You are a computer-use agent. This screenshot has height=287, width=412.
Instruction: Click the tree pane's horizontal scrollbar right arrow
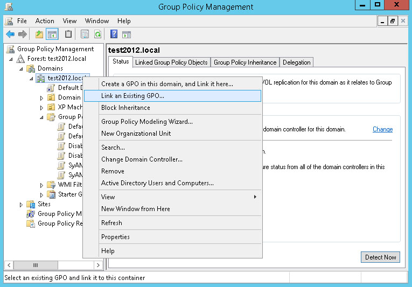[99, 265]
